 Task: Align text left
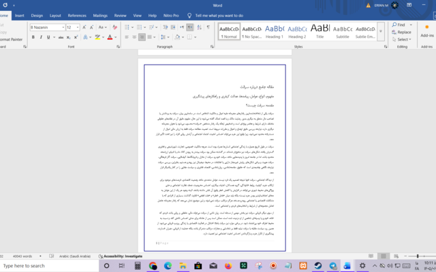[x=127, y=37]
